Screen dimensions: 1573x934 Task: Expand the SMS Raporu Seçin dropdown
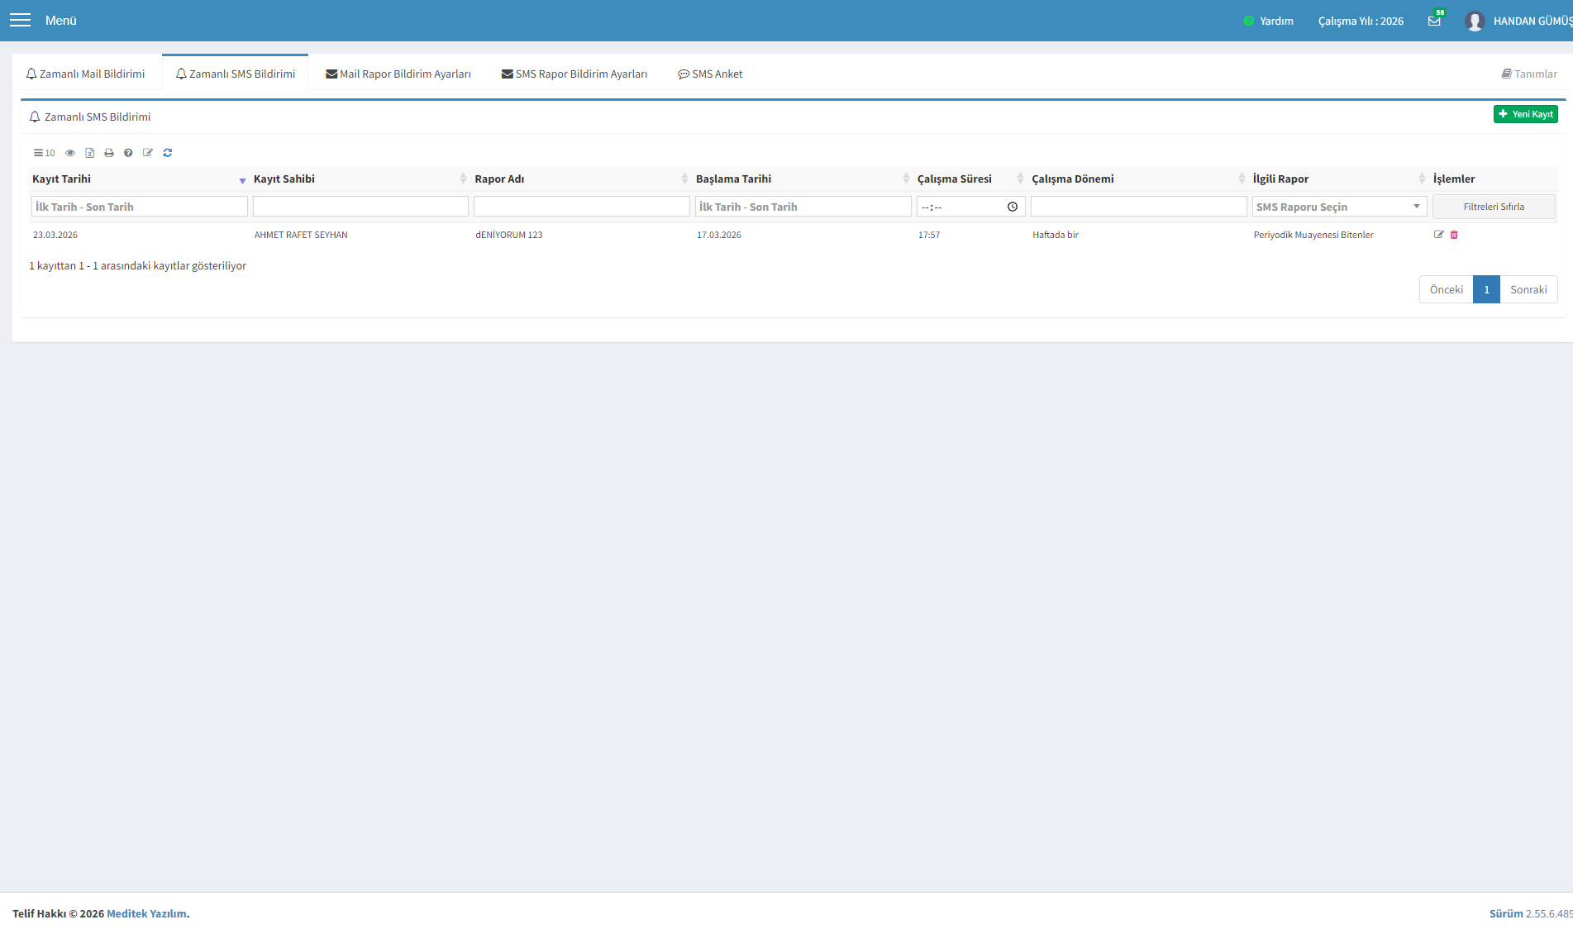[1339, 207]
